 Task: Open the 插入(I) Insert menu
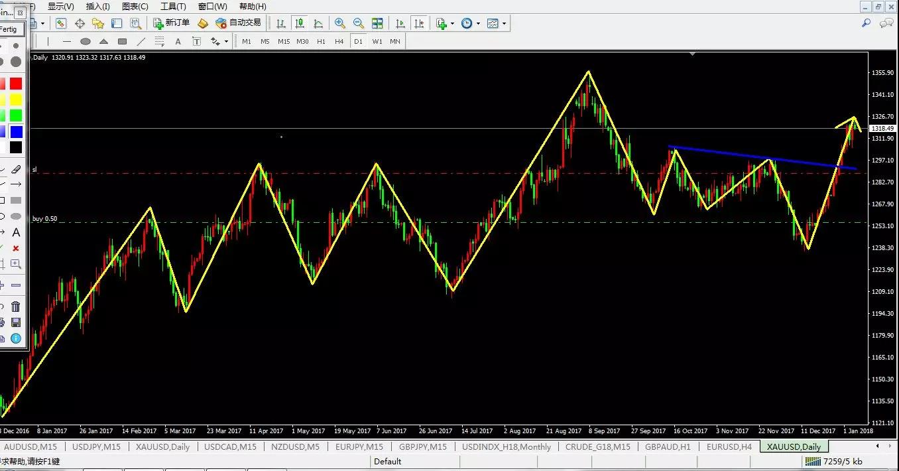[x=98, y=7]
